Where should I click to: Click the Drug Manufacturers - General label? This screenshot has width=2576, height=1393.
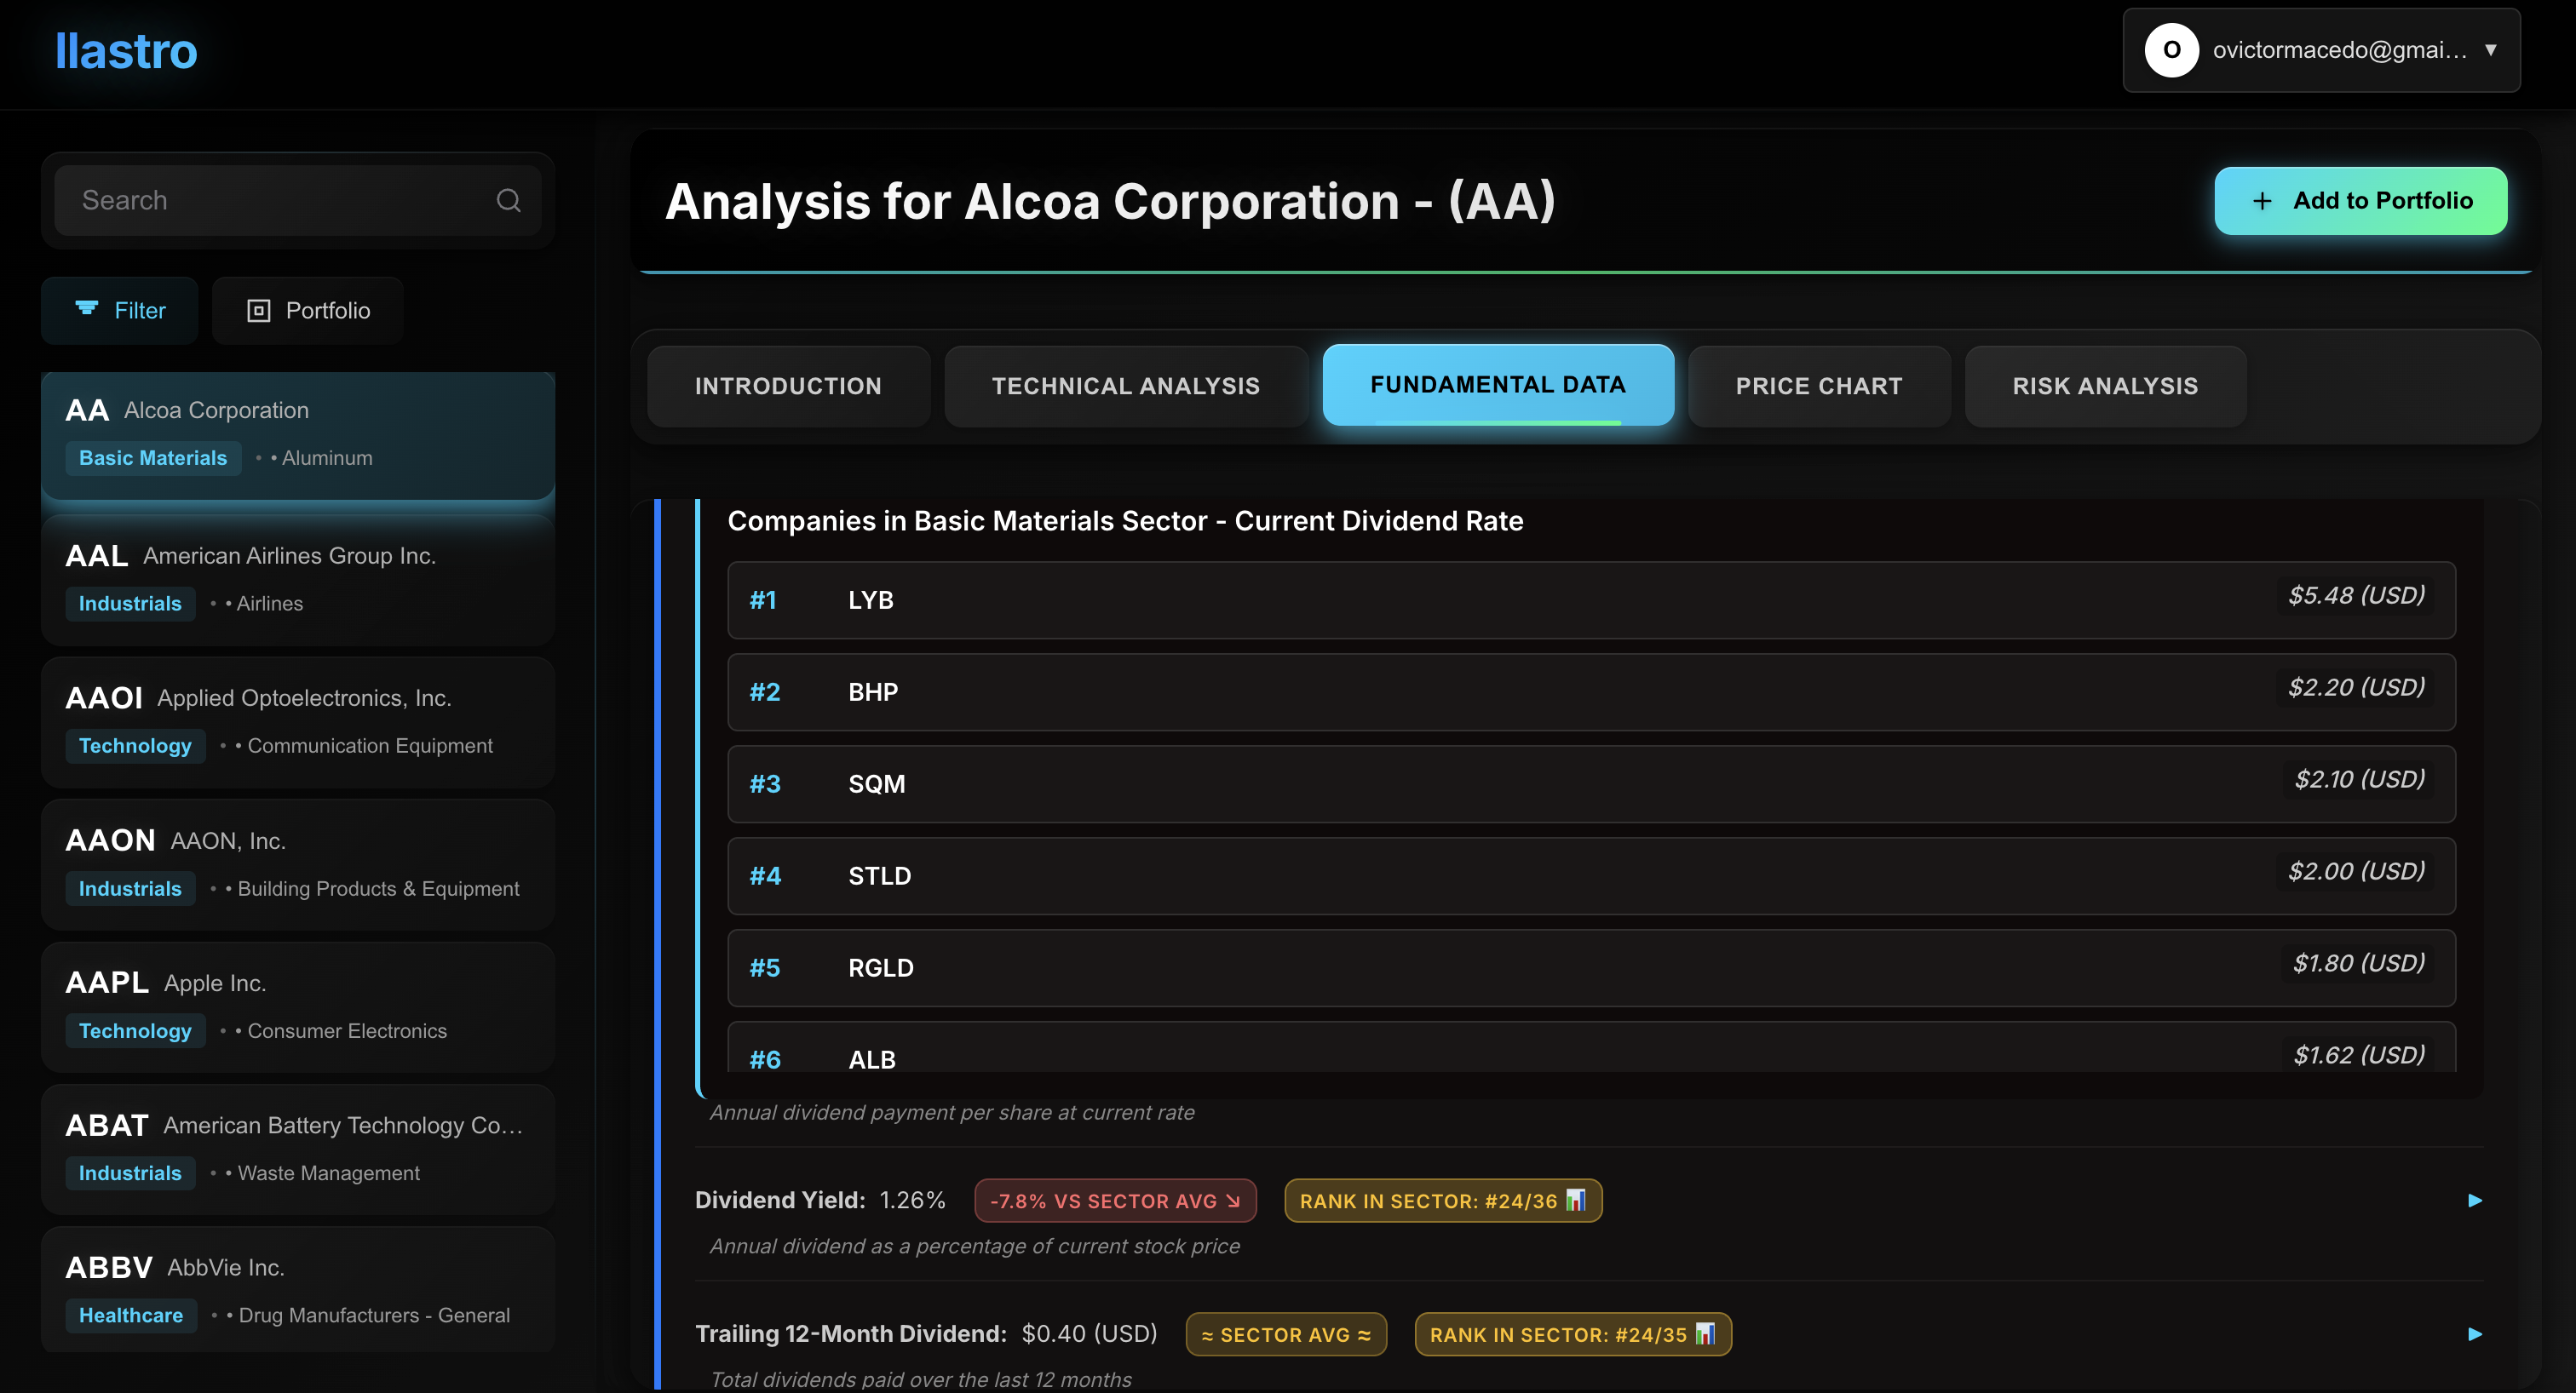pos(374,1315)
